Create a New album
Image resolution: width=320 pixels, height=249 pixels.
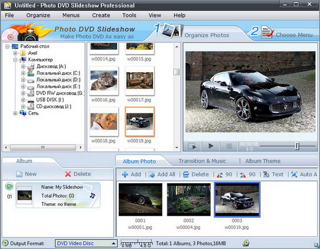coord(26,174)
